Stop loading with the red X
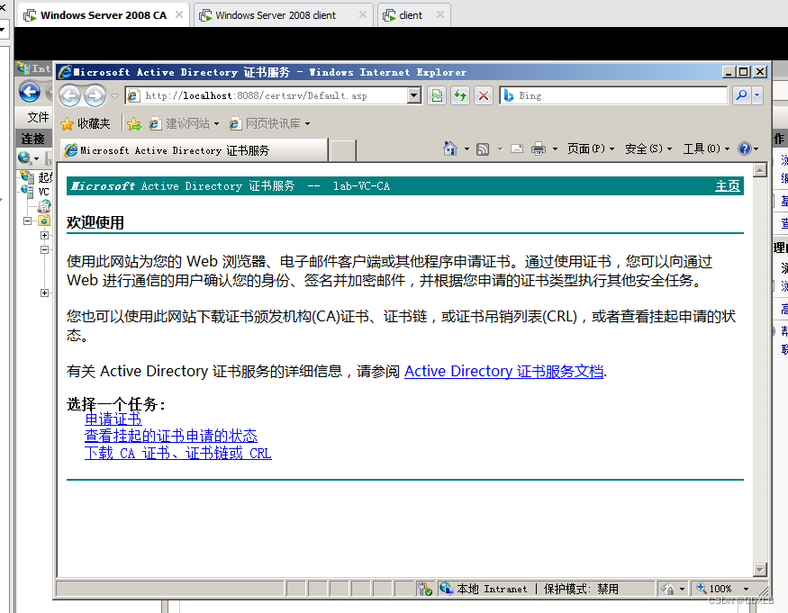Screen dimensions: 788x613 (483, 95)
